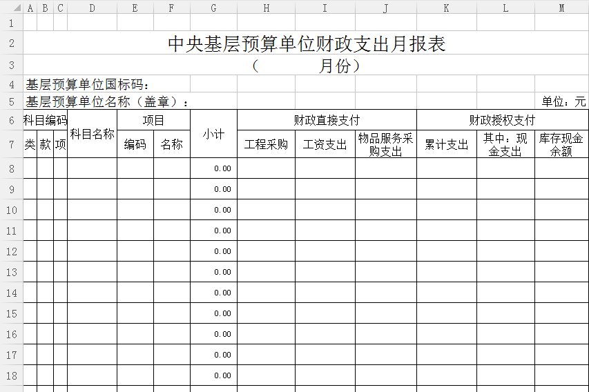Select row 18 header
The image size is (589, 392).
click(11, 375)
